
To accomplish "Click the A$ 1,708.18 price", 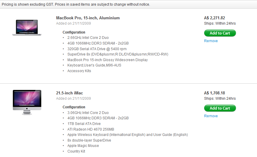I will (215, 93).
